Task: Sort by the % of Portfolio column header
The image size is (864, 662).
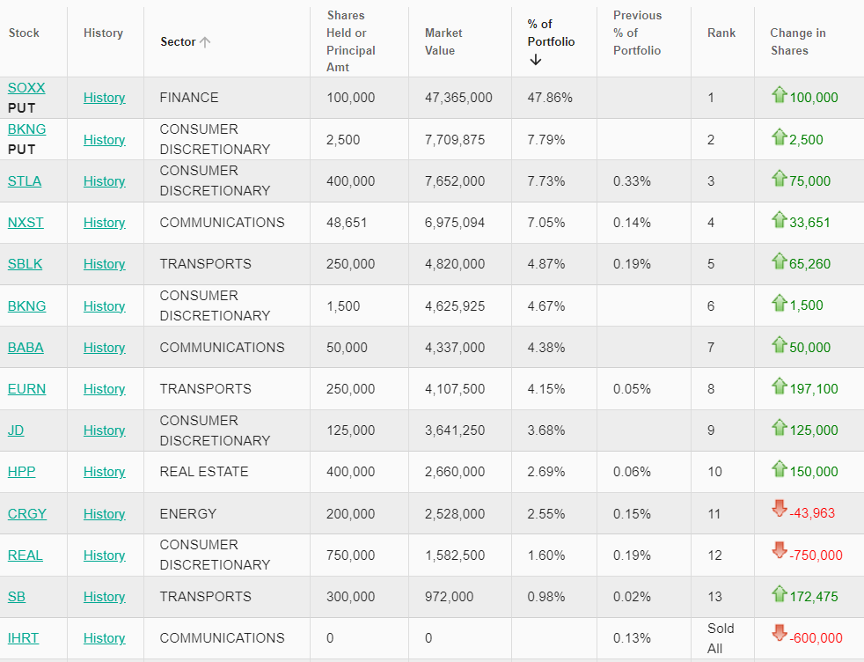Action: point(551,33)
